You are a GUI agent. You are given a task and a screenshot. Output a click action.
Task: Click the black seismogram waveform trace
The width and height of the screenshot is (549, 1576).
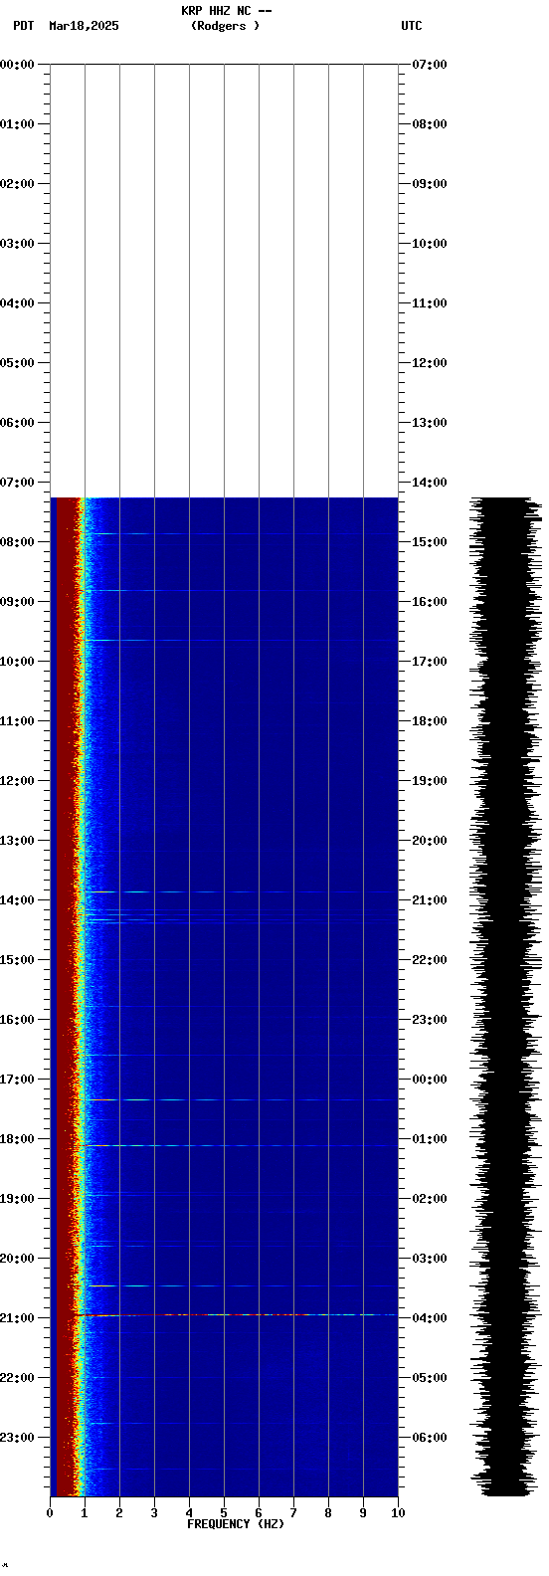506,996
